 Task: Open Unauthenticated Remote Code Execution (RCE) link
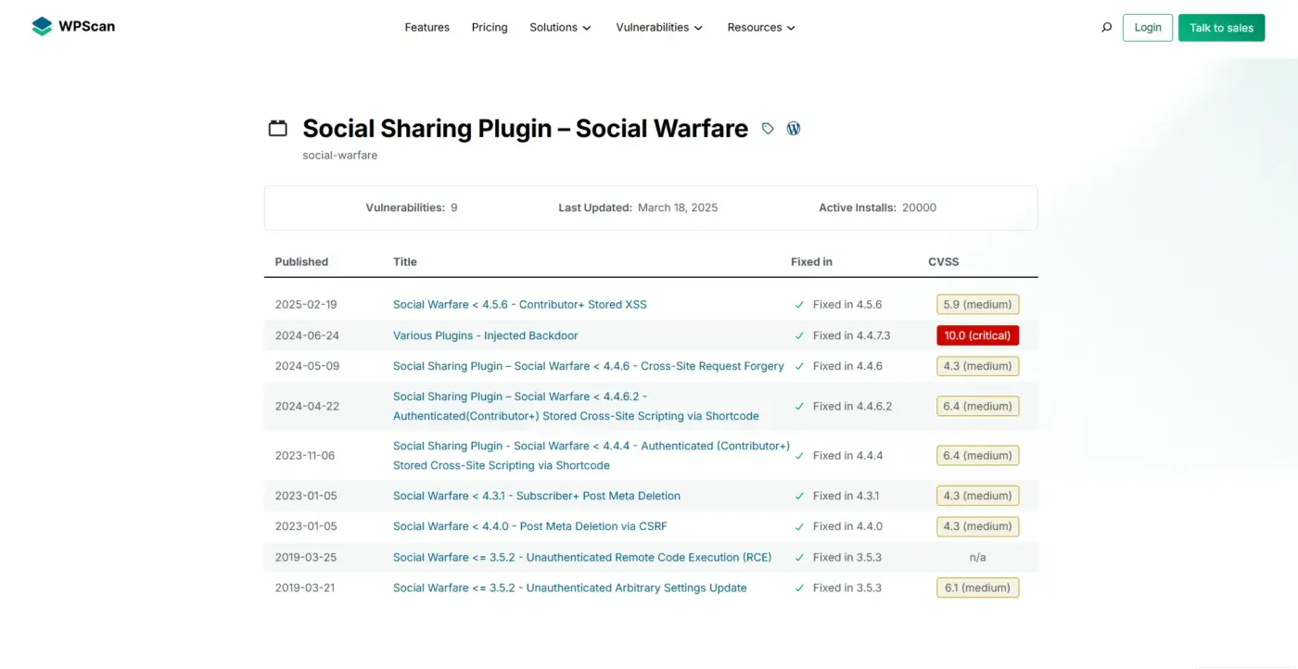coord(582,558)
